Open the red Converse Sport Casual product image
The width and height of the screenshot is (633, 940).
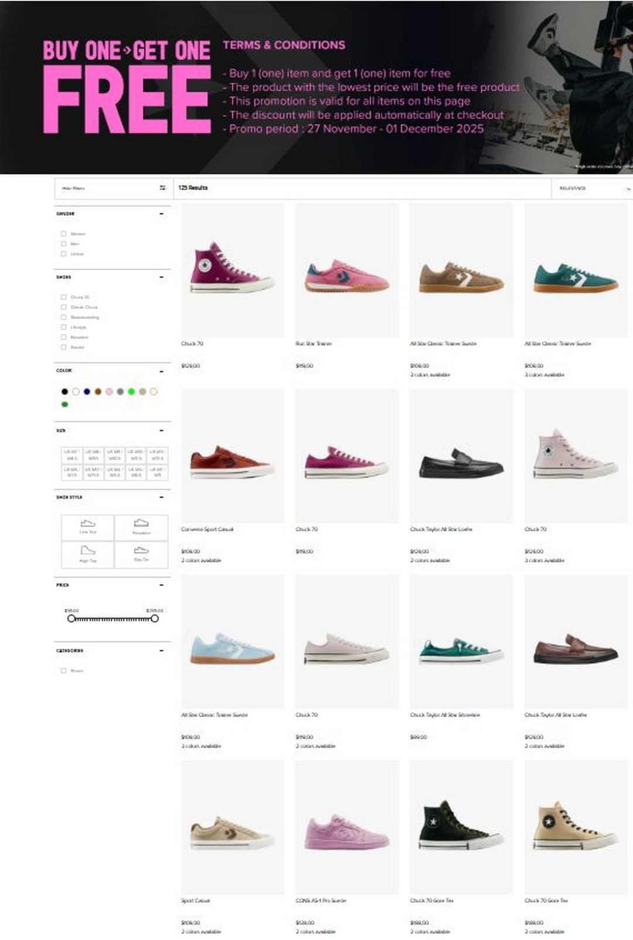[233, 456]
